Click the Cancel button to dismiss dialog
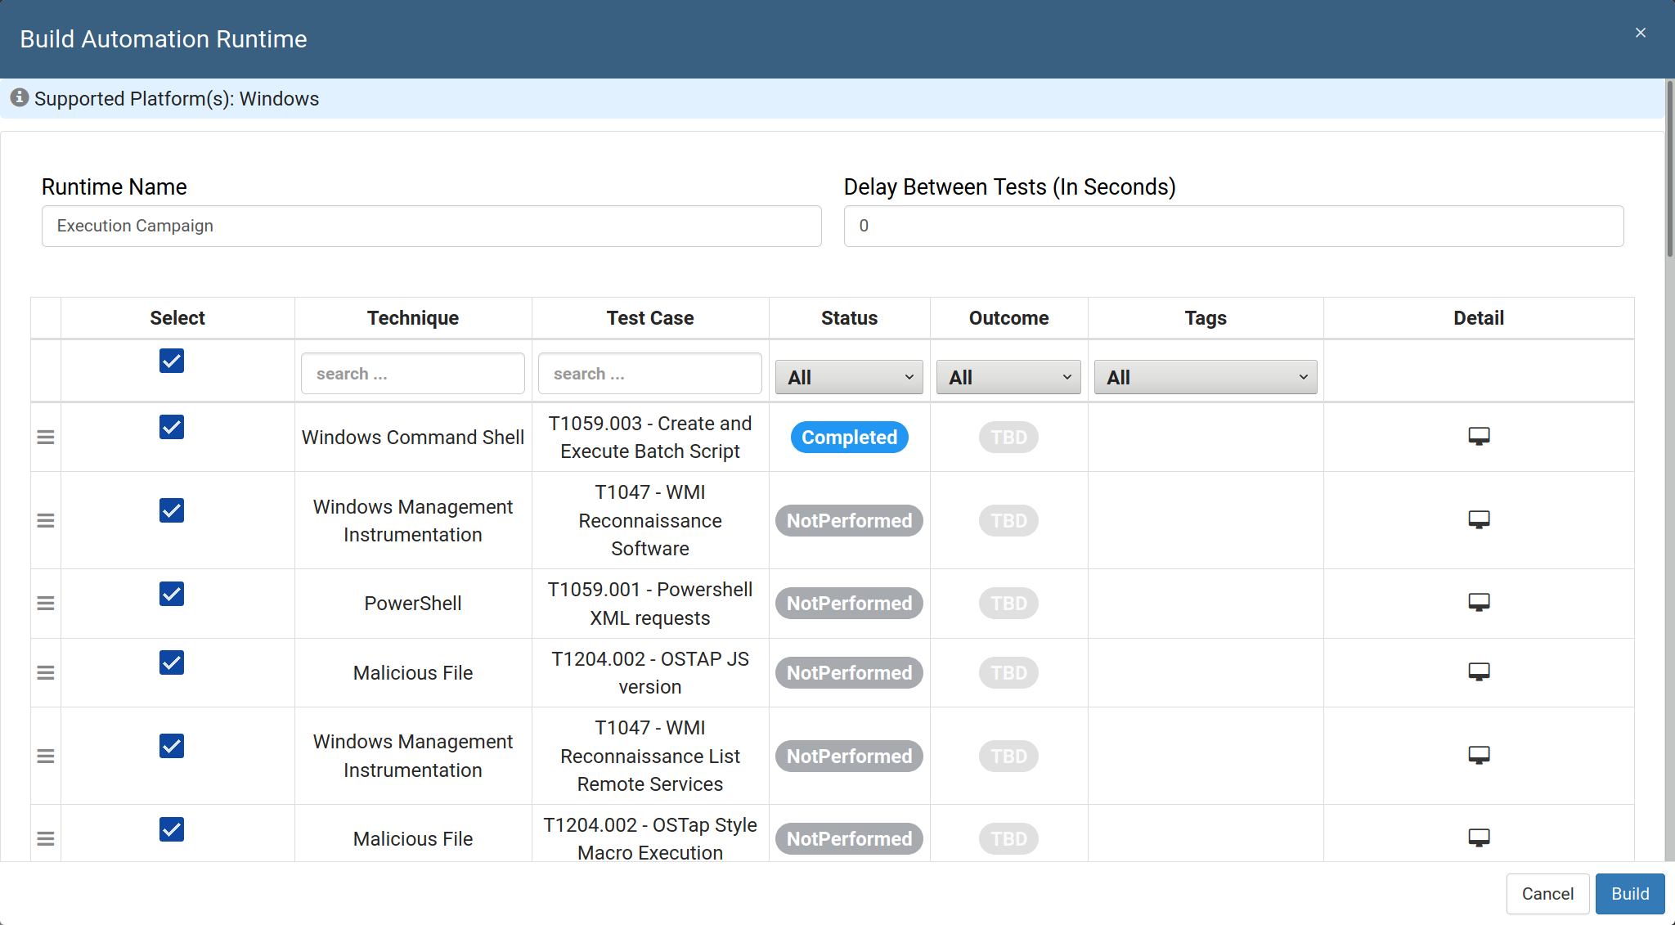The width and height of the screenshot is (1675, 925). click(1551, 892)
